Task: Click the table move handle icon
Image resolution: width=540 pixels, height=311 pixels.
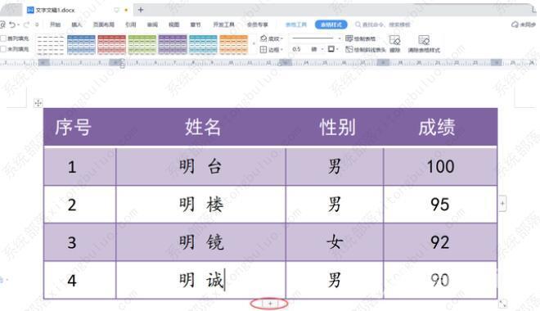Action: click(x=38, y=103)
